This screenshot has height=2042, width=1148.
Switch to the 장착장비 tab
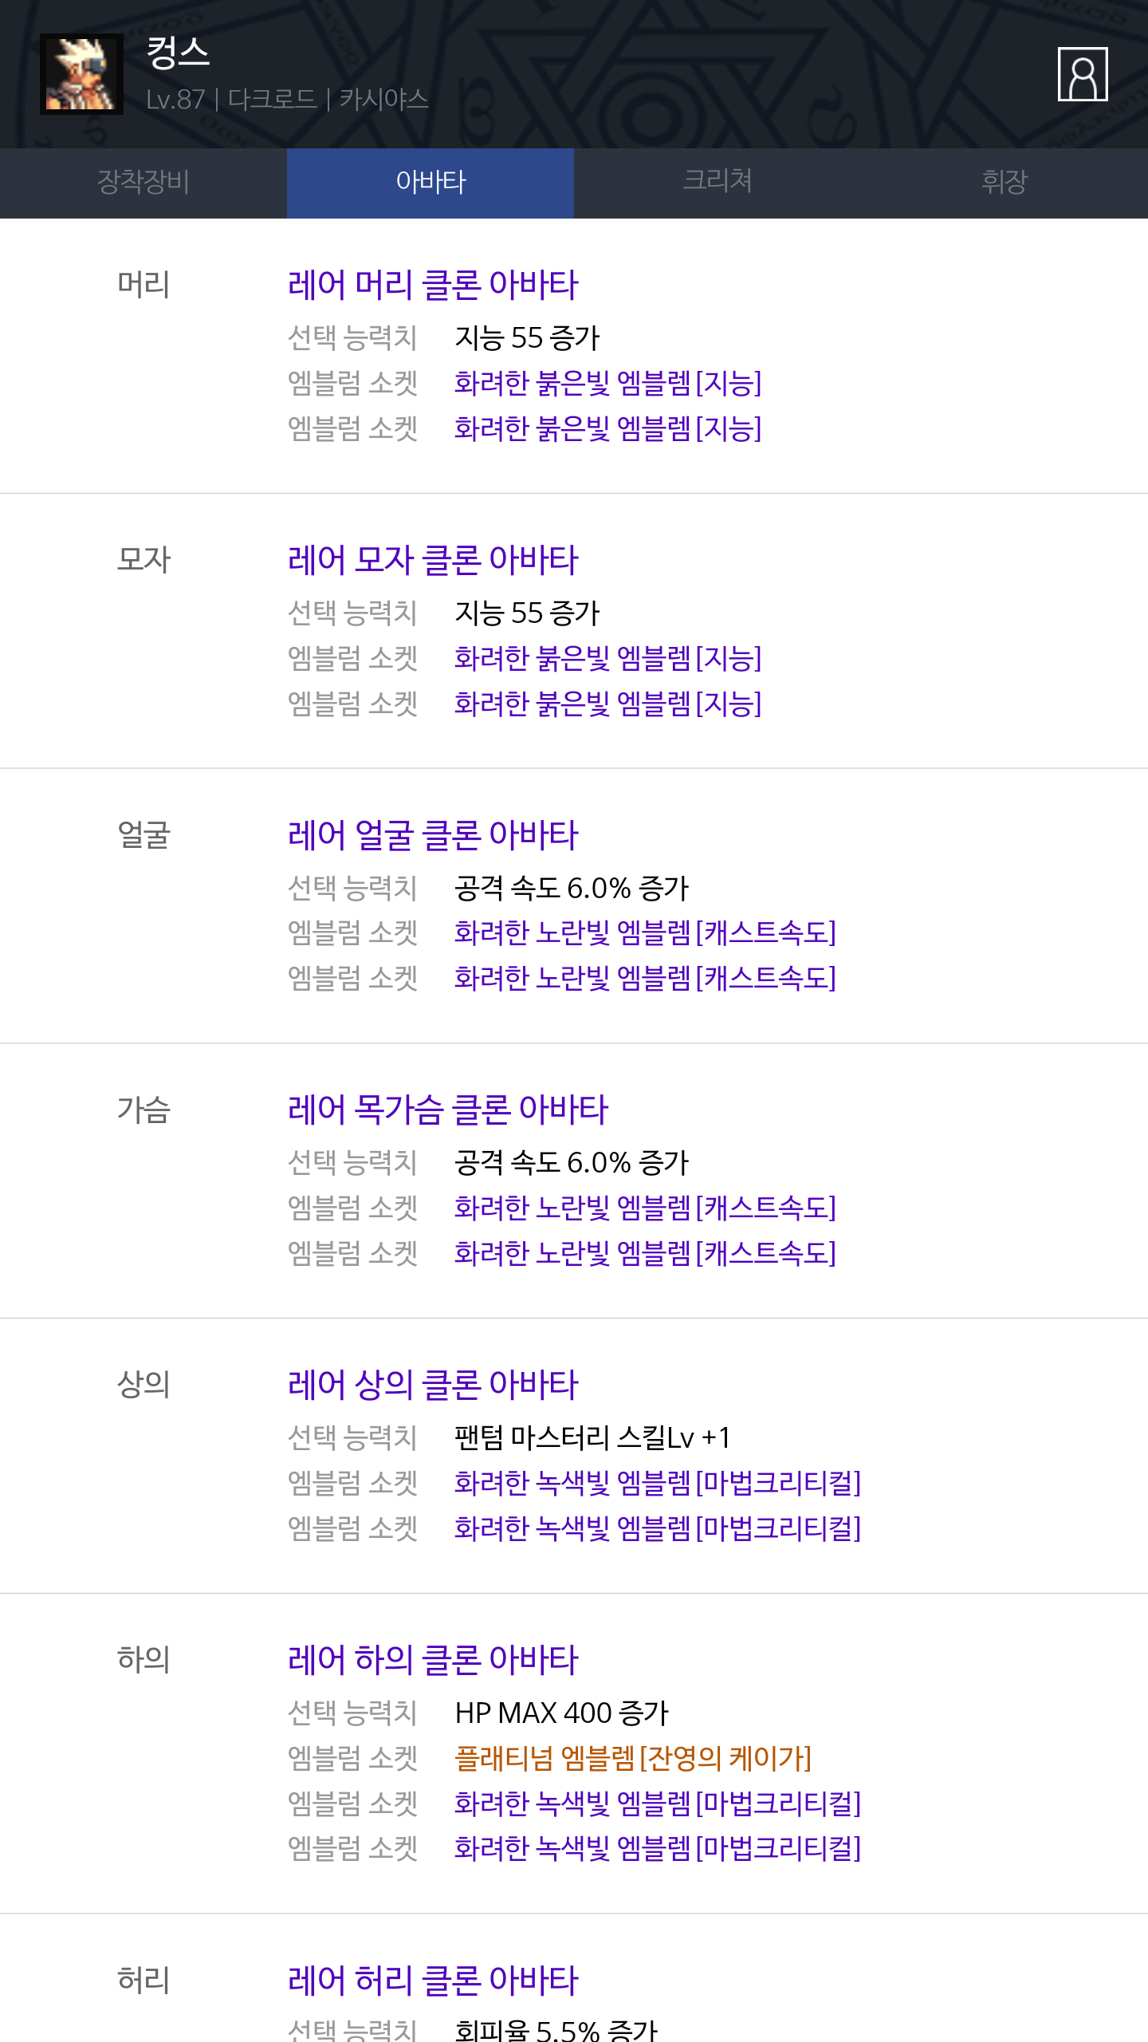(143, 183)
